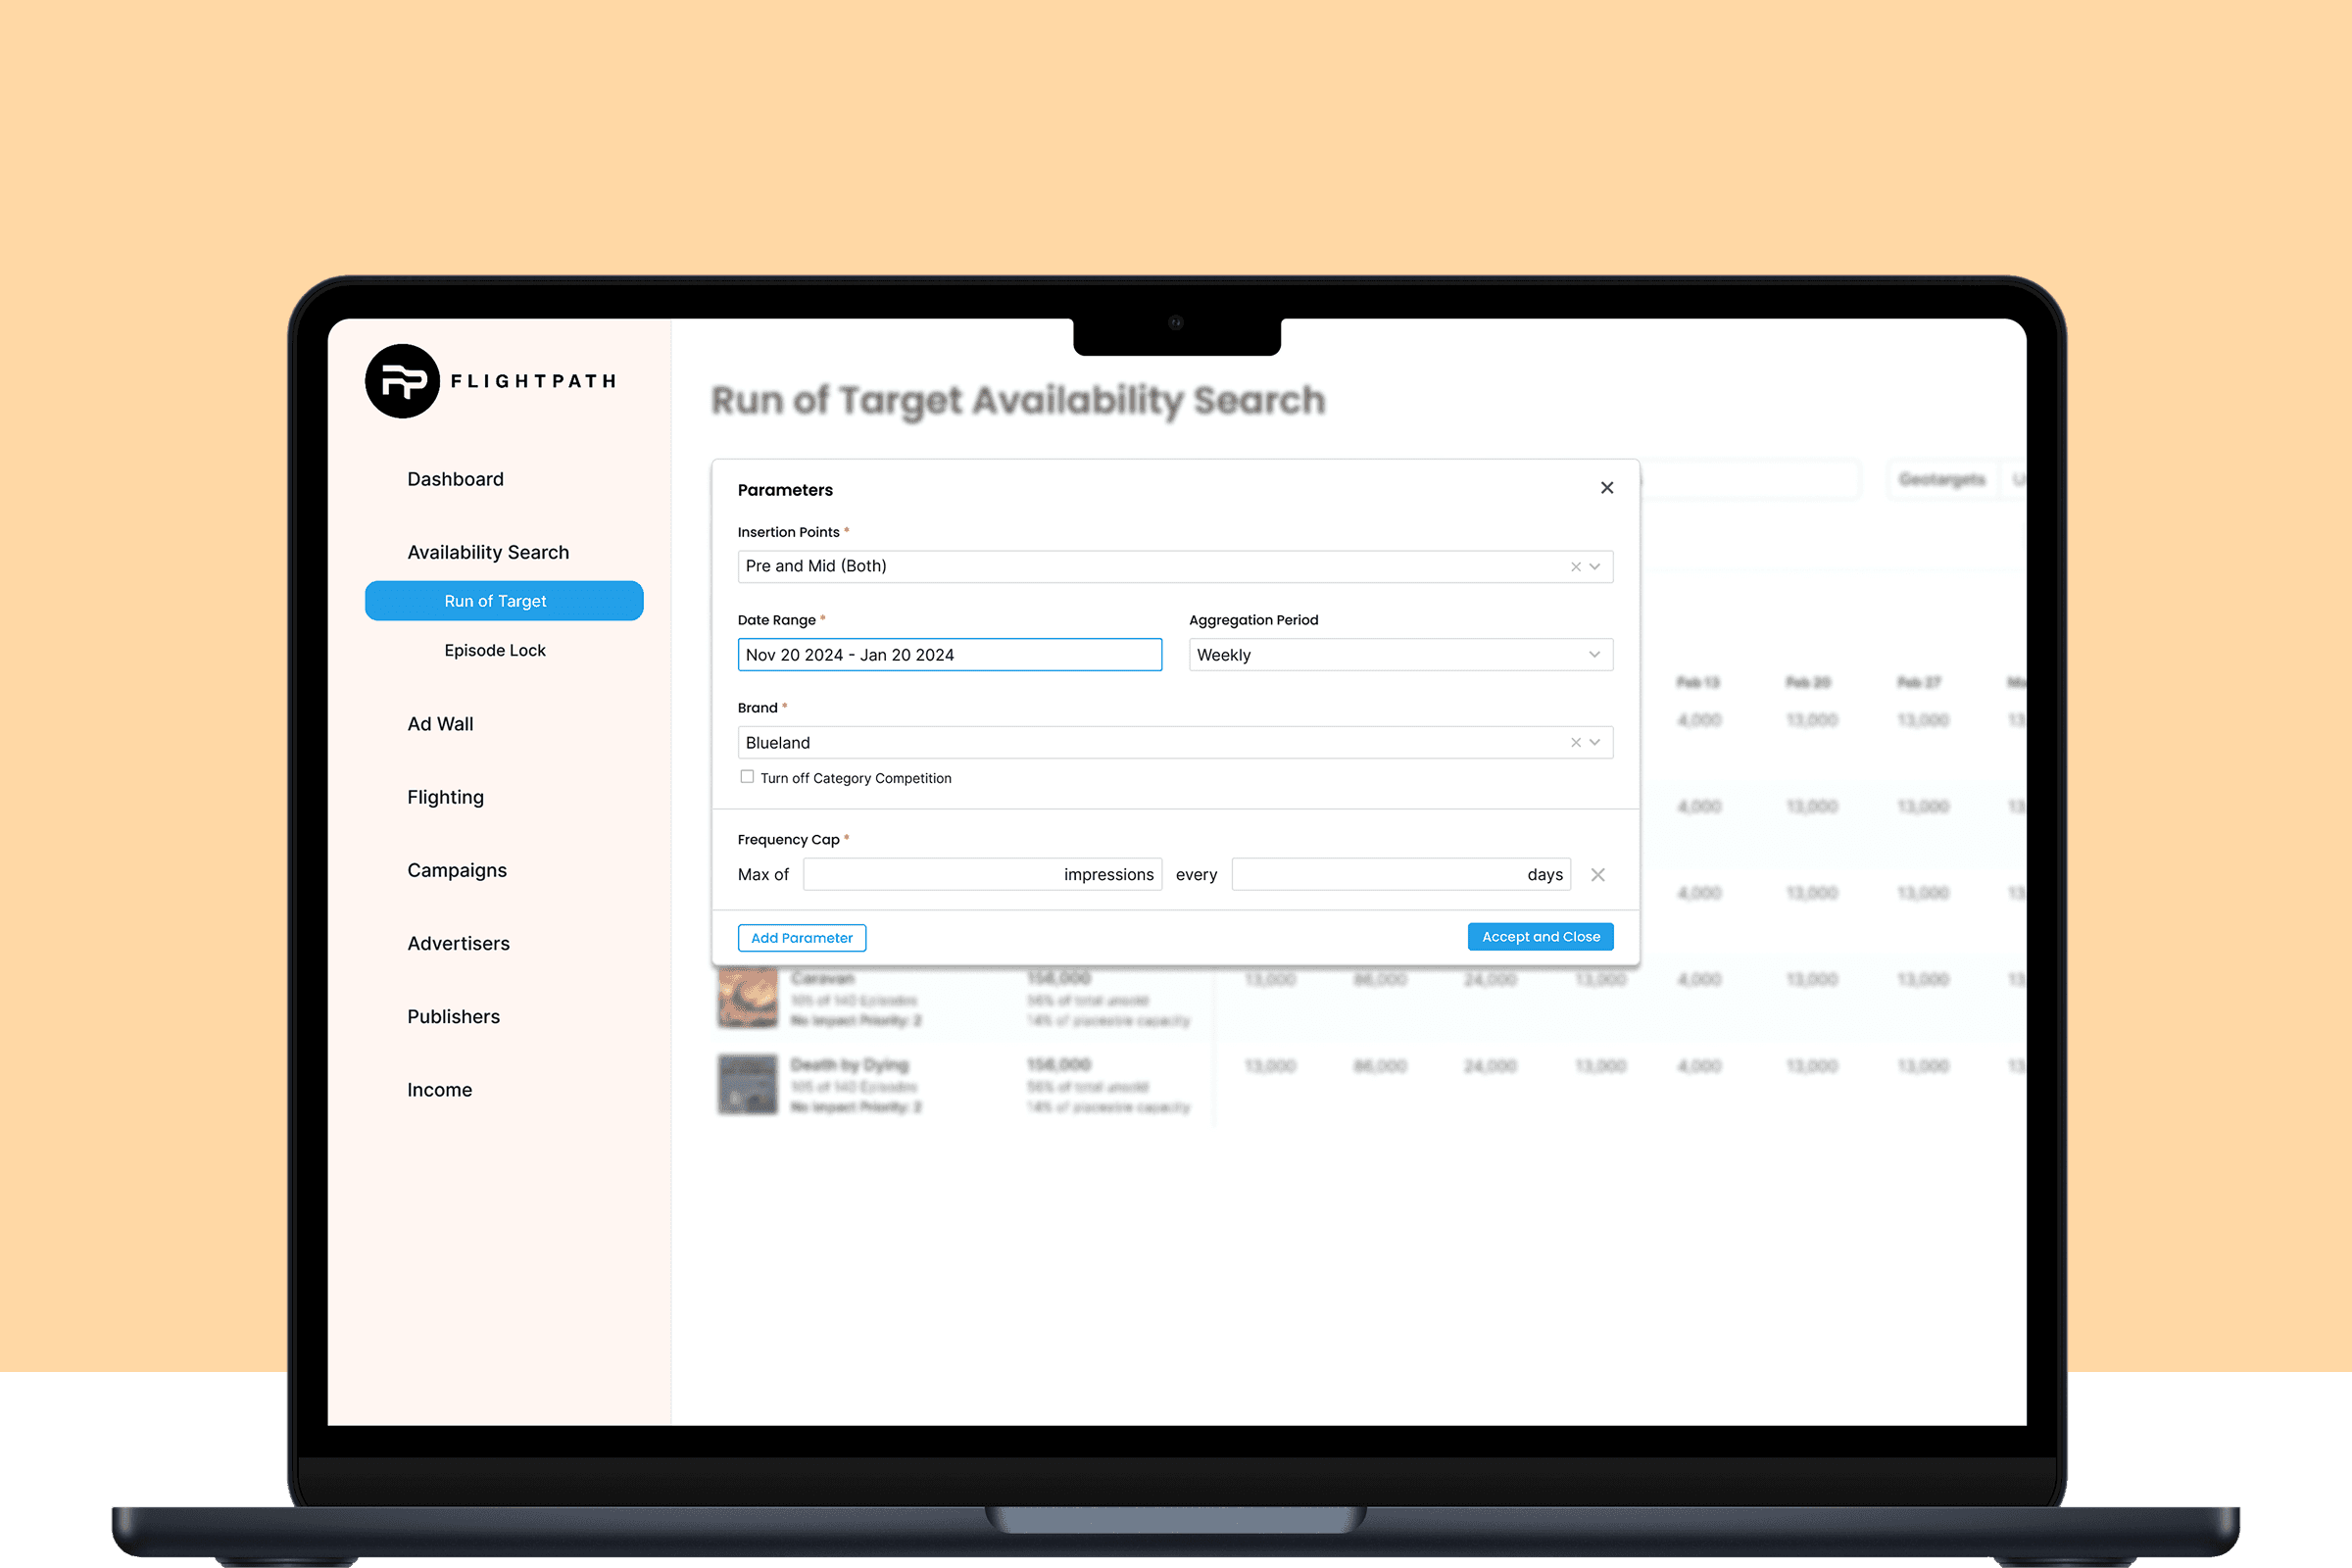Expand the Brand dropdown chevron
Viewport: 2352px width, 1568px height.
pos(1595,743)
